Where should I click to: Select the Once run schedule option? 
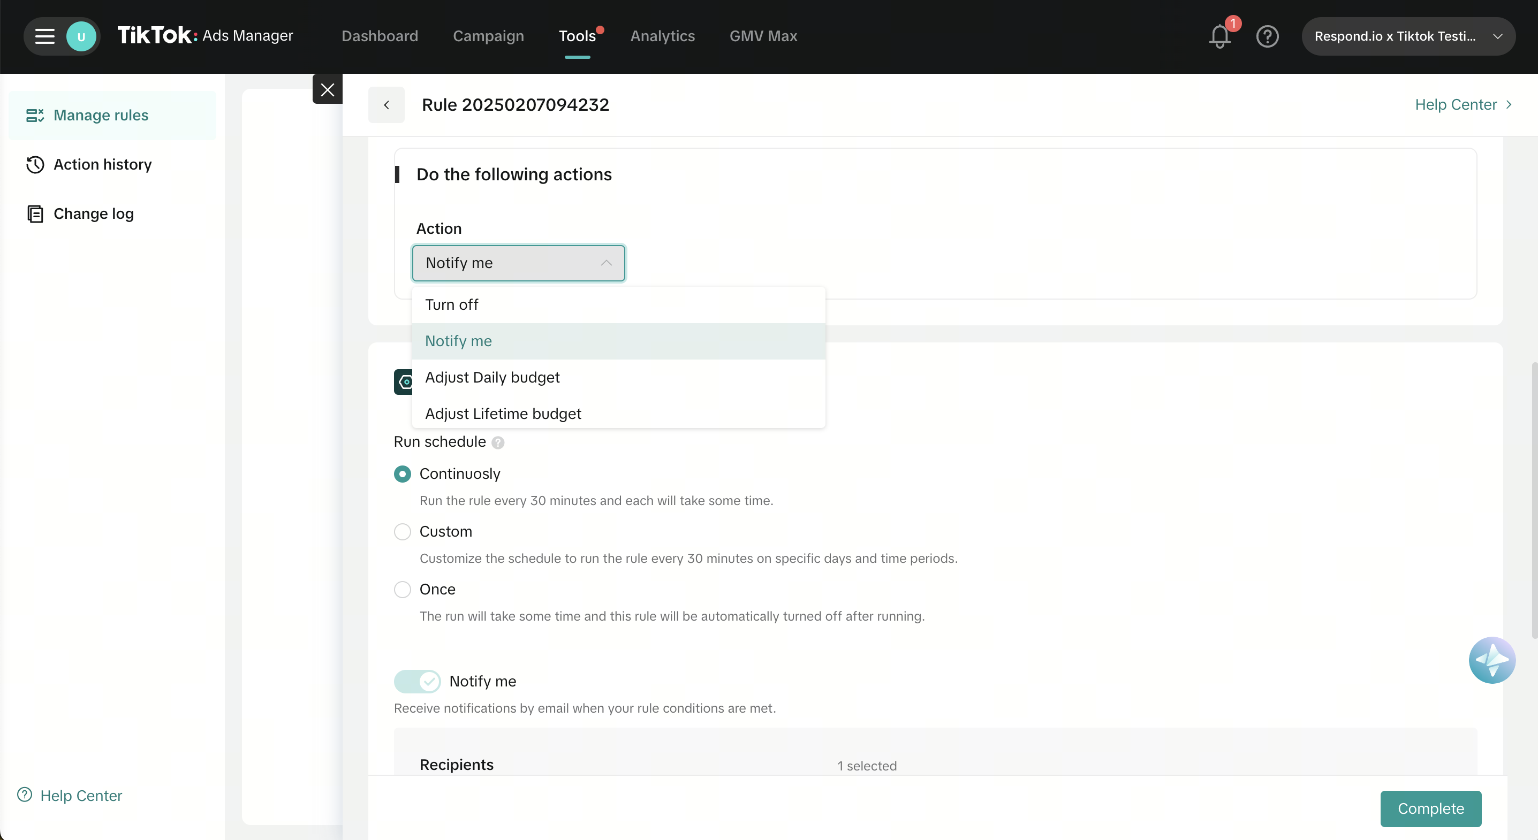403,590
